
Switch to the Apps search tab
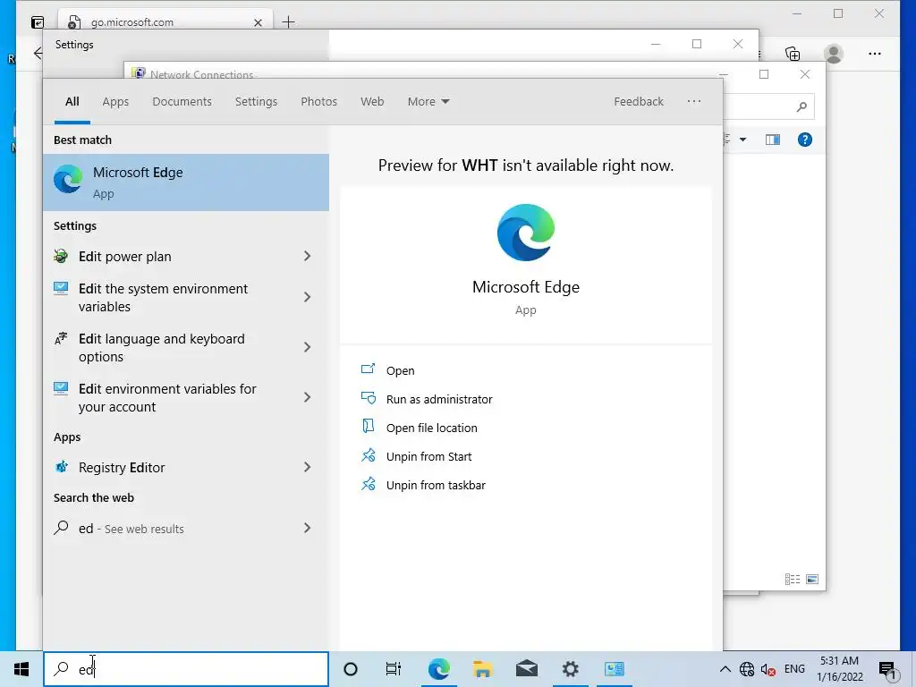pyautogui.click(x=115, y=102)
